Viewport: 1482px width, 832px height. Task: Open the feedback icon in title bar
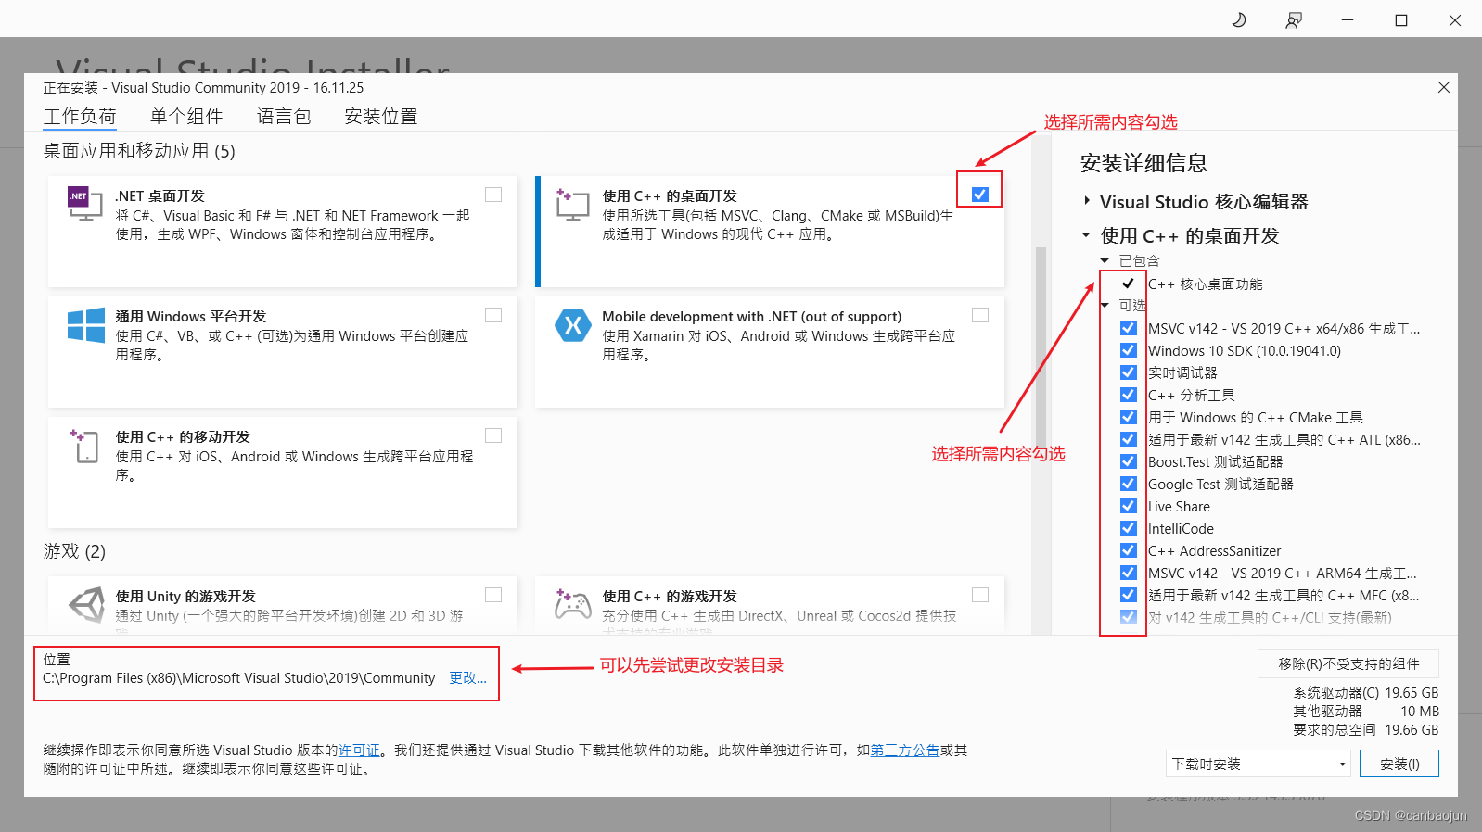tap(1294, 19)
